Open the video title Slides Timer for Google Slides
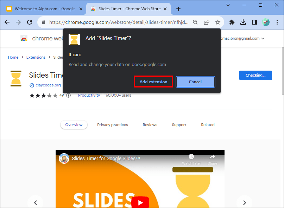This screenshot has width=284, height=208. pos(106,158)
